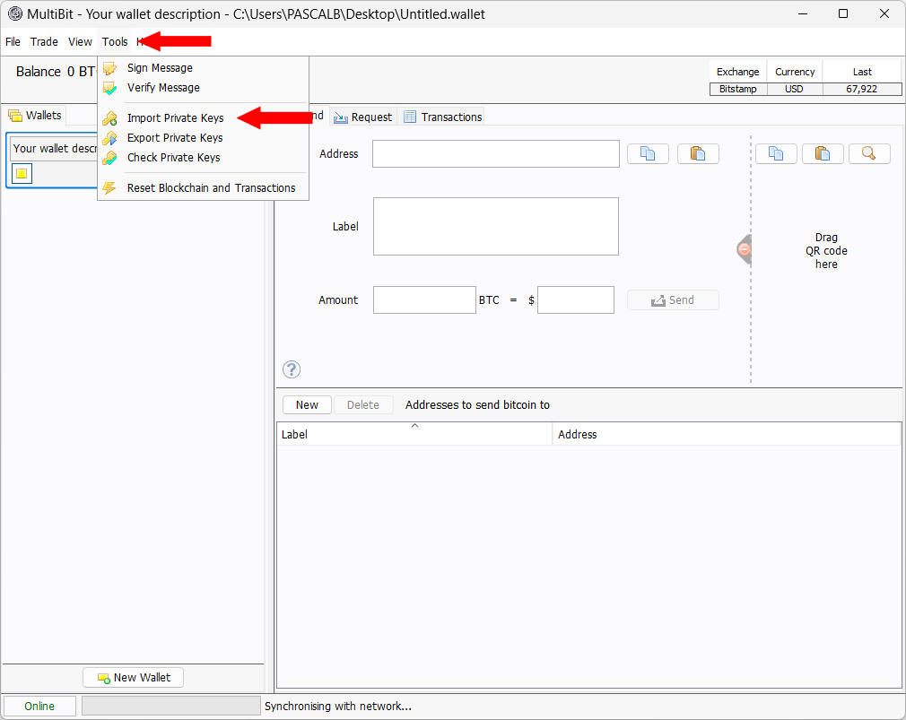The width and height of the screenshot is (906, 720).
Task: Open the help question mark icon
Action: [x=291, y=369]
